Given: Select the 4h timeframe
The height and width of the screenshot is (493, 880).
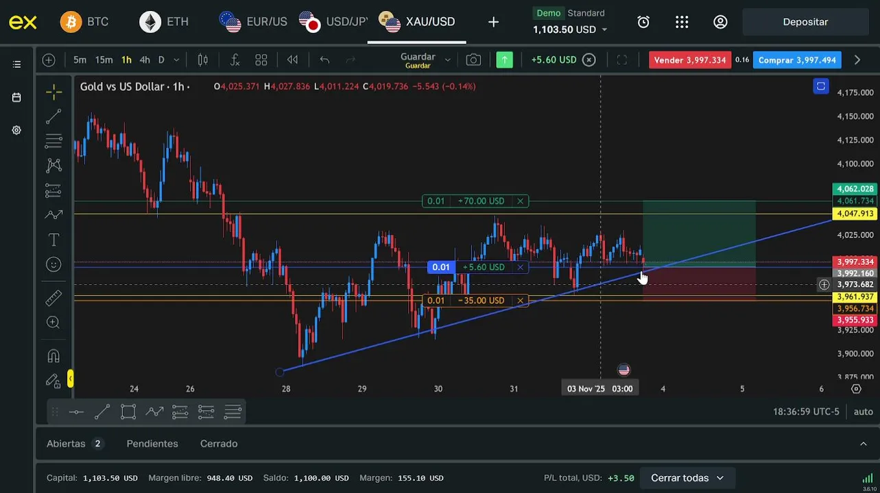Looking at the screenshot, I should coord(145,60).
